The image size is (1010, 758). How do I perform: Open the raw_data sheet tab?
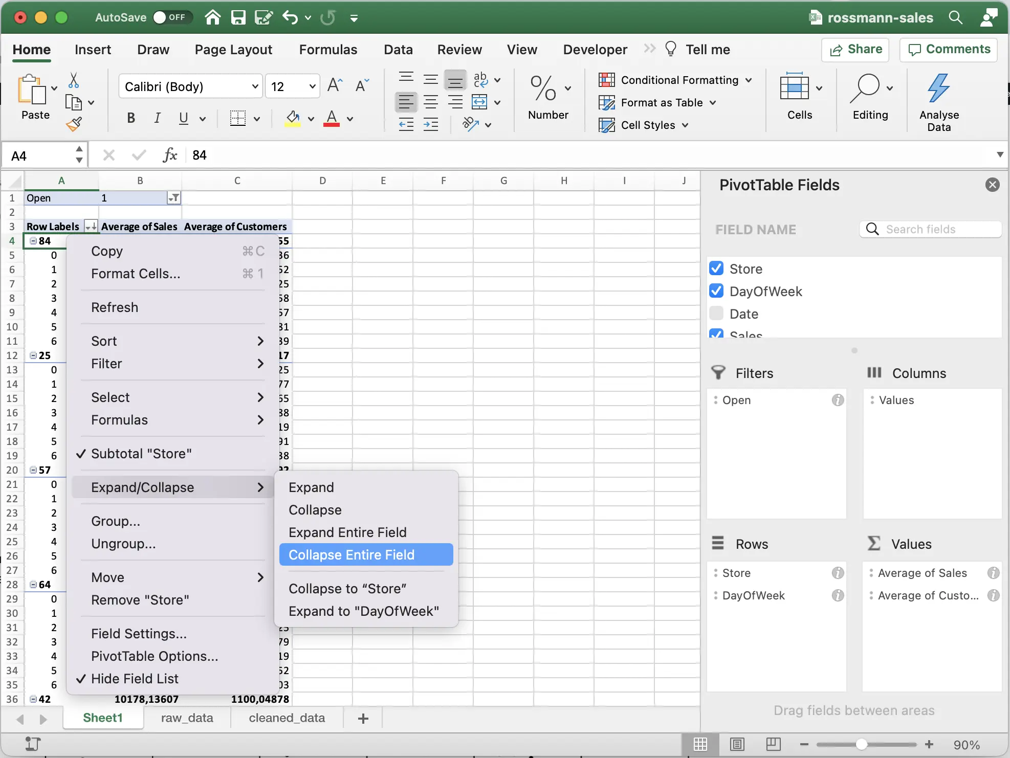187,718
